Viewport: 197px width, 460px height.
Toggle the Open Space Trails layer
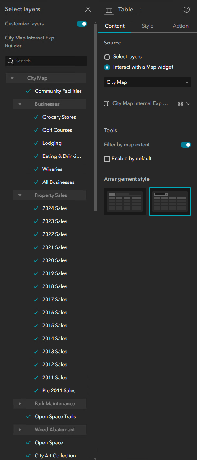pyautogui.click(x=28, y=417)
